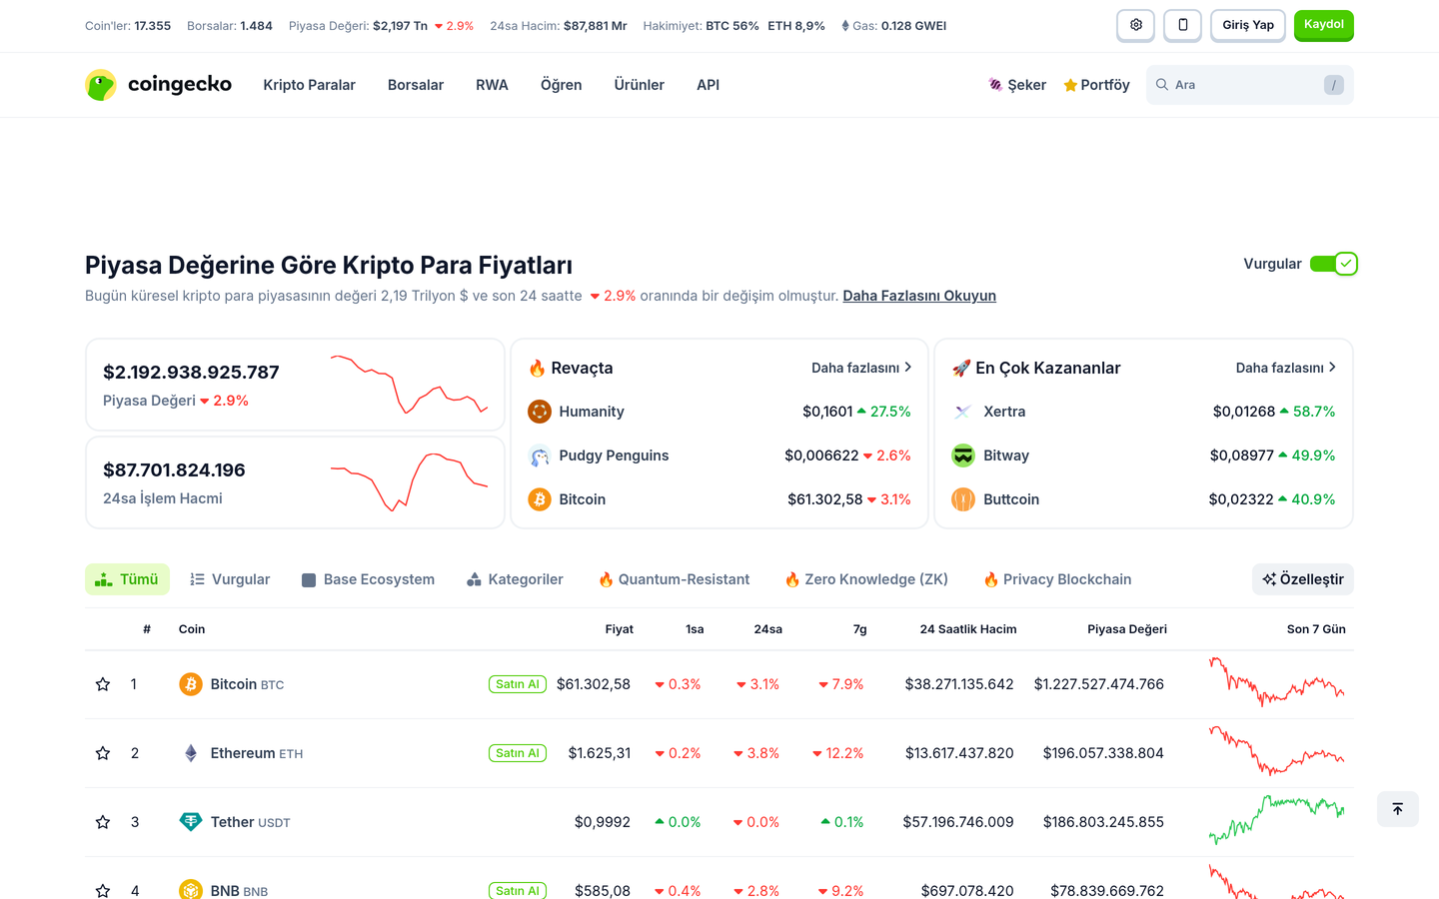Image resolution: width=1439 pixels, height=899 pixels.
Task: Sort by 7g column header
Action: (x=860, y=629)
